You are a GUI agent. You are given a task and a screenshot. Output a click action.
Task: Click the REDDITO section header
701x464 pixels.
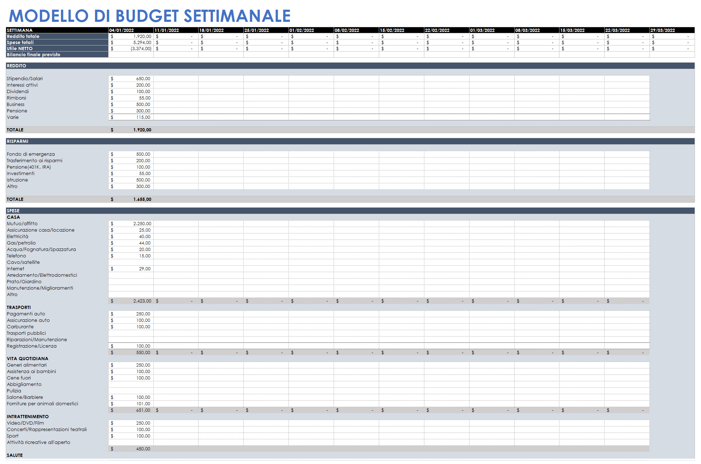(x=350, y=66)
